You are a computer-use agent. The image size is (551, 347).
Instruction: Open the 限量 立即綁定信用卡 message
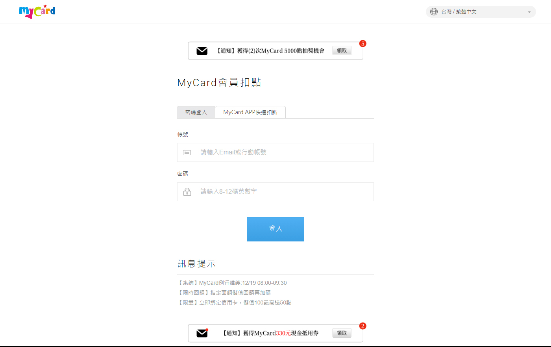[235, 302]
